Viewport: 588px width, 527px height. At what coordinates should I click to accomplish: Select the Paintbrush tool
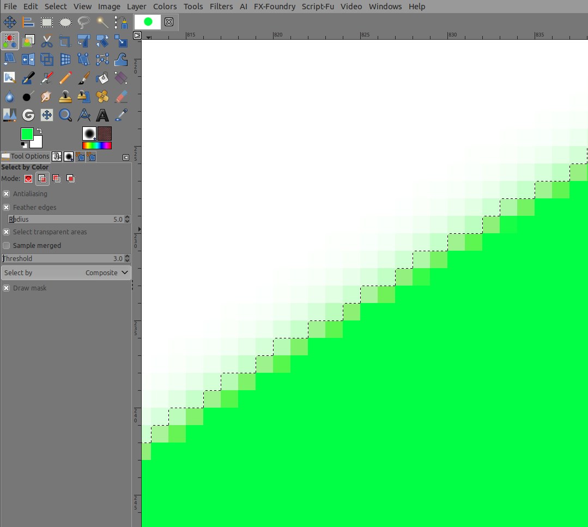(x=83, y=78)
